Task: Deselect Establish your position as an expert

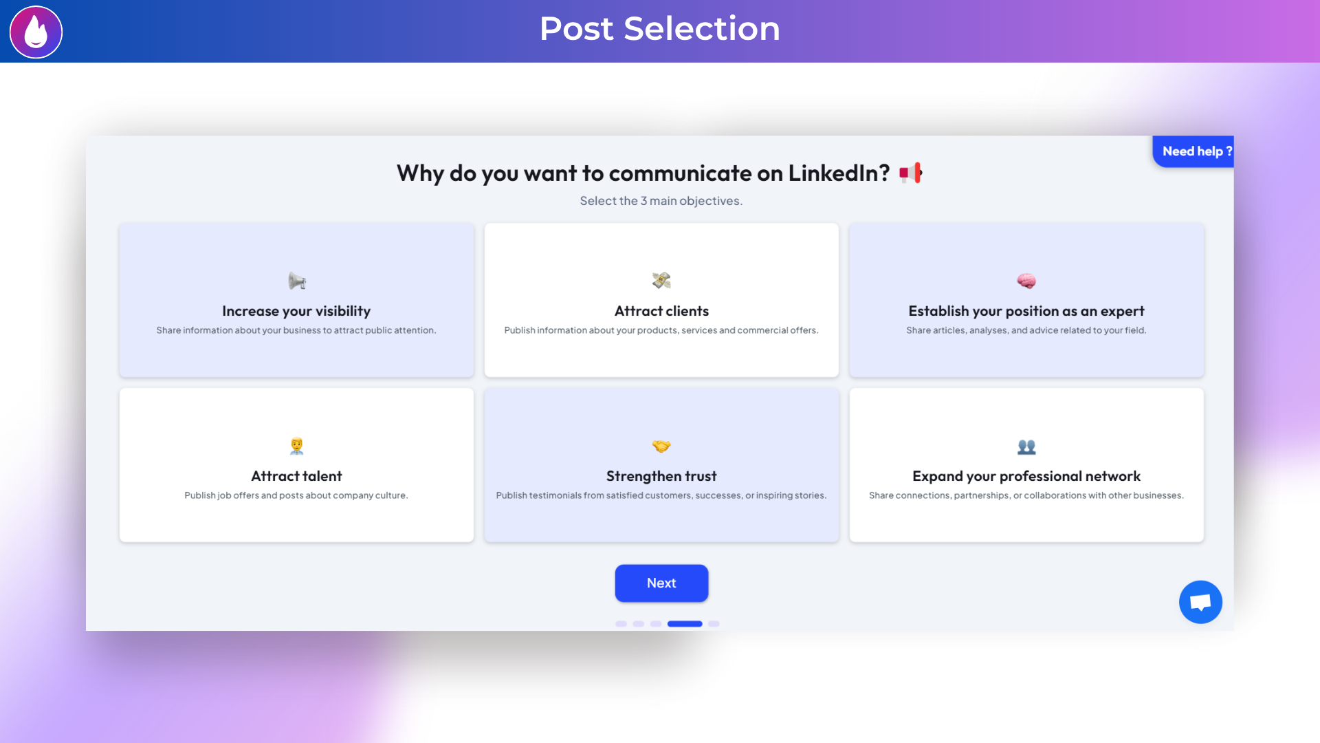Action: [1026, 311]
